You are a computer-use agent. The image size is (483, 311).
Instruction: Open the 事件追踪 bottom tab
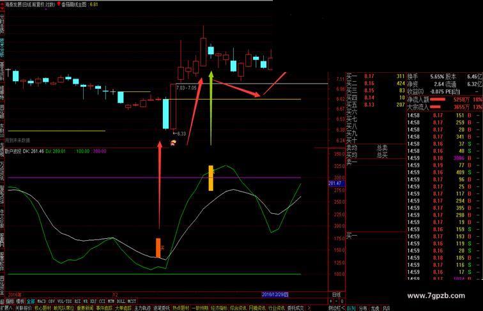click(x=104, y=308)
